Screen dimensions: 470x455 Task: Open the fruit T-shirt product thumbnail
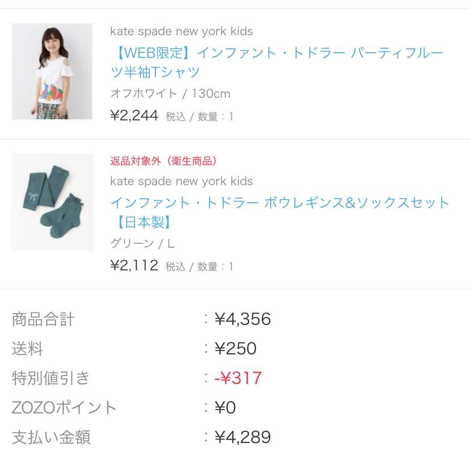[x=52, y=72]
